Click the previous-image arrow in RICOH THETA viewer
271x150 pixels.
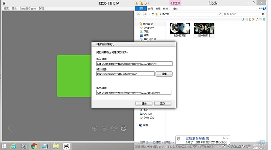pos(10,128)
